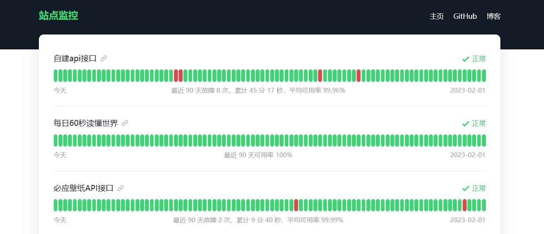Click 自建api接口 summary showing 99.96% availability
The width and height of the screenshot is (544, 234).
click(258, 91)
